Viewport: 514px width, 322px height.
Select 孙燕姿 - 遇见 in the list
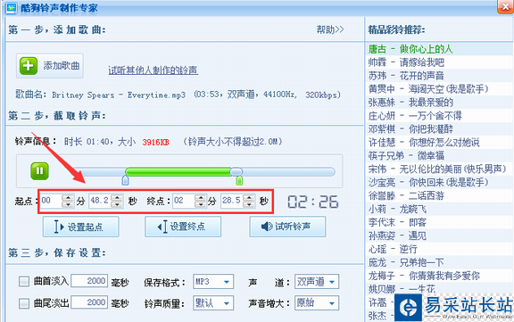point(439,235)
